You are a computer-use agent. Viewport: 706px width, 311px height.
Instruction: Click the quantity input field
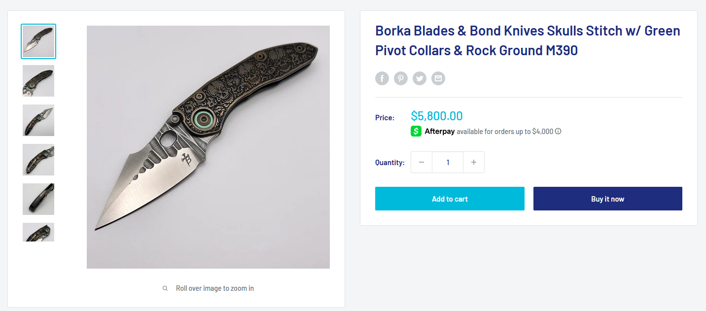pyautogui.click(x=448, y=162)
